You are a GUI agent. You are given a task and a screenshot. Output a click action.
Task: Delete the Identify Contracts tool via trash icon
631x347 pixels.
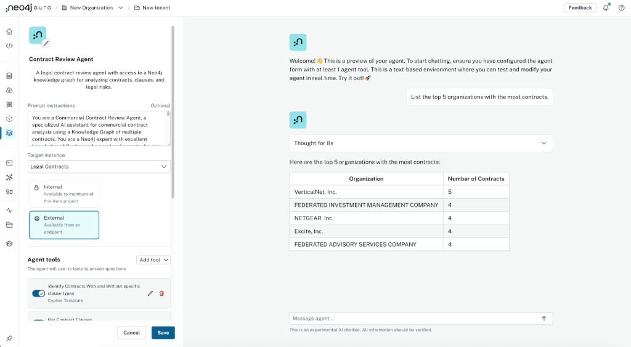coord(161,293)
